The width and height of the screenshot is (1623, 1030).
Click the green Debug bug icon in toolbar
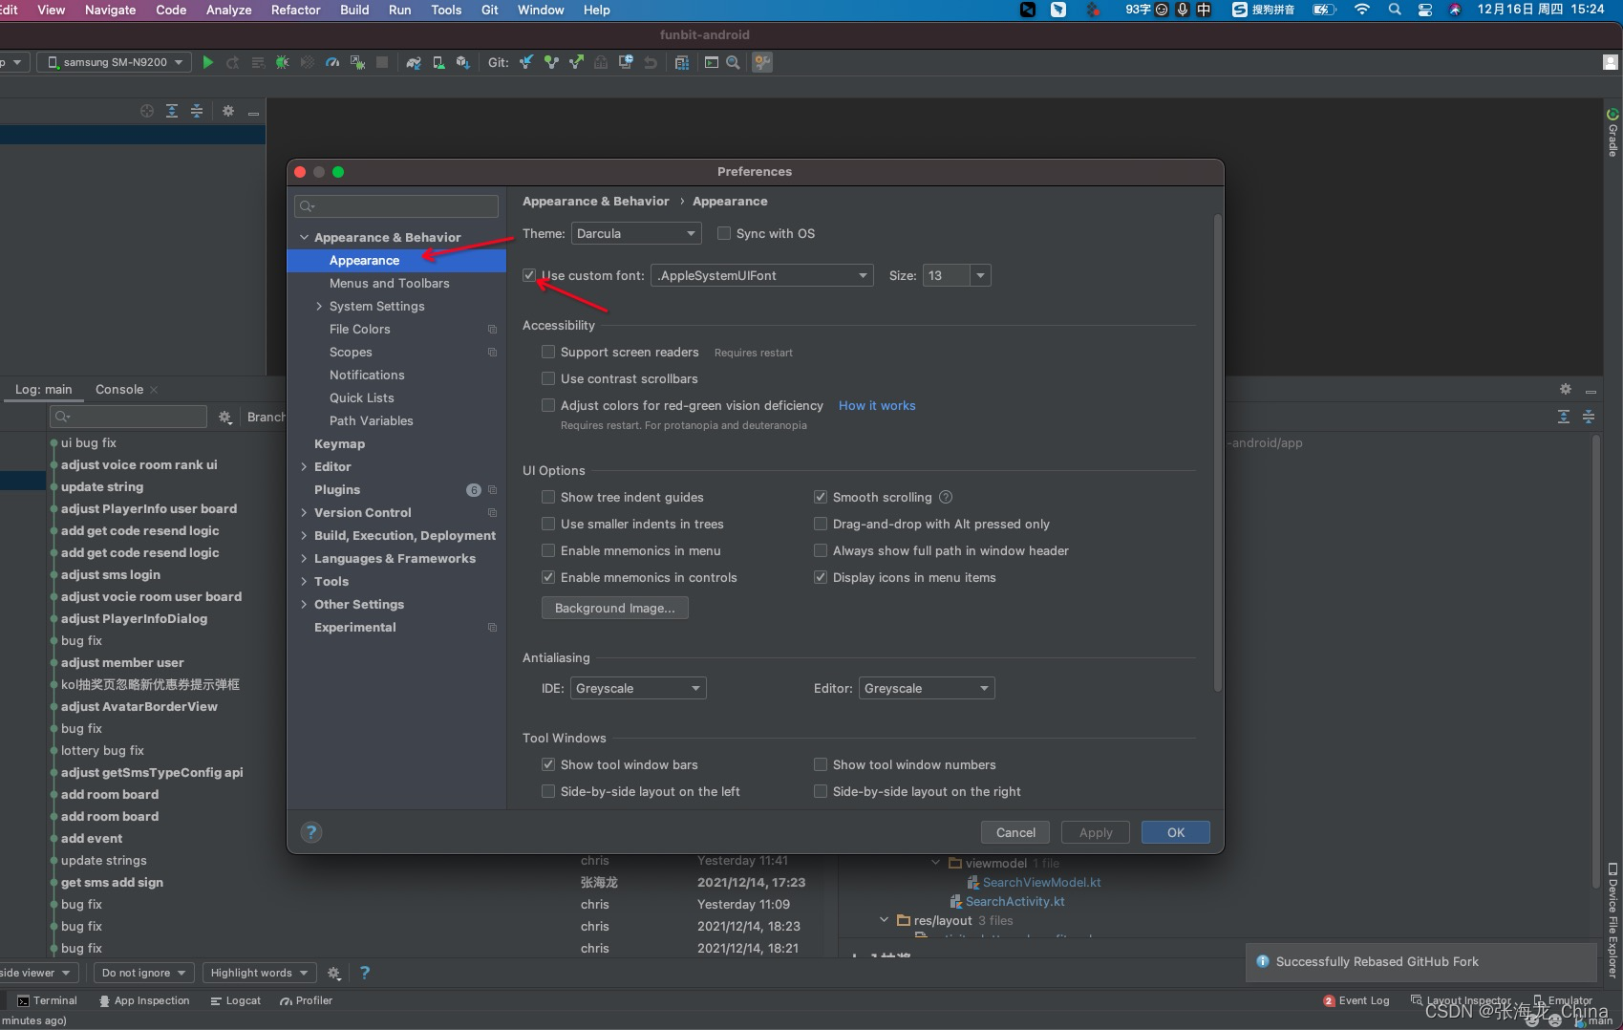coord(282,62)
